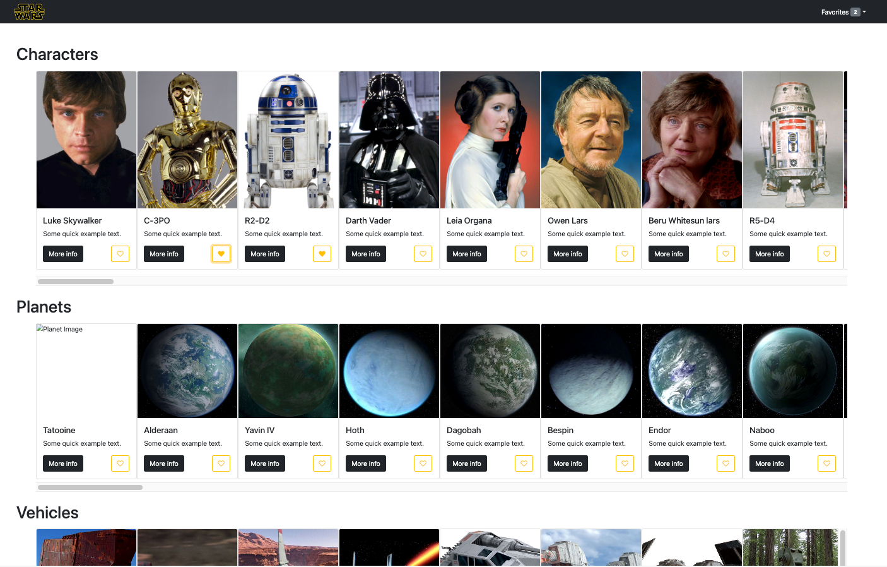887x567 pixels.
Task: Favorite Bespin planet with heart icon
Action: [x=625, y=463]
